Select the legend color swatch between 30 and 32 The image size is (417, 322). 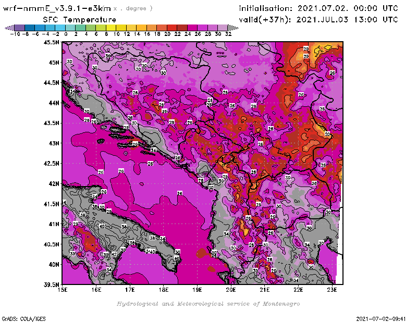tap(223, 28)
